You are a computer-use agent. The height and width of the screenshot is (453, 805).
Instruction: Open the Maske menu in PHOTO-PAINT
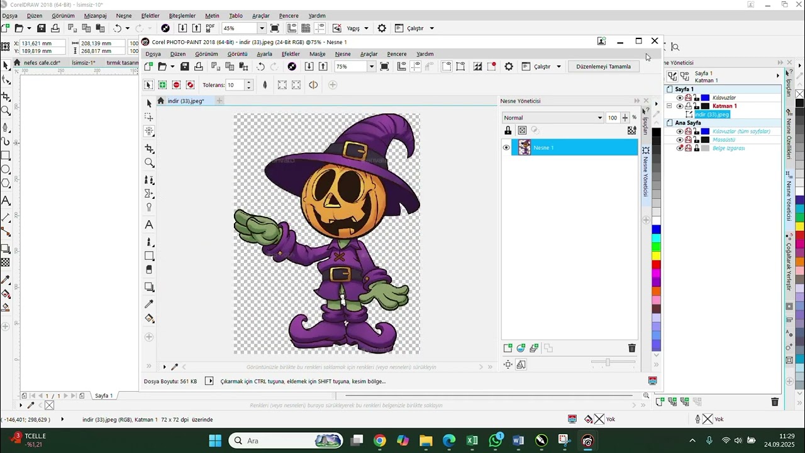(318, 54)
